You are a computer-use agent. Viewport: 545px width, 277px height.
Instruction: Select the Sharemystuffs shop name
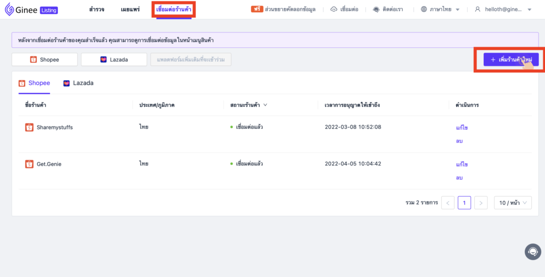pyautogui.click(x=55, y=128)
